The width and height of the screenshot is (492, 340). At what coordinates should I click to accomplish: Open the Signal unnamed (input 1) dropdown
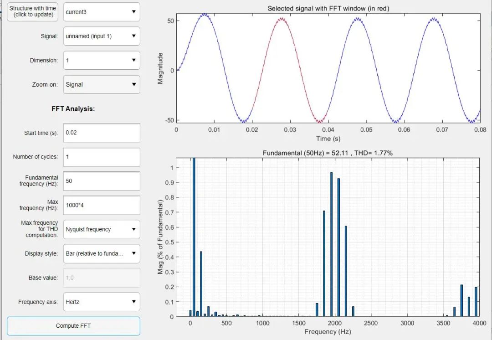point(101,36)
